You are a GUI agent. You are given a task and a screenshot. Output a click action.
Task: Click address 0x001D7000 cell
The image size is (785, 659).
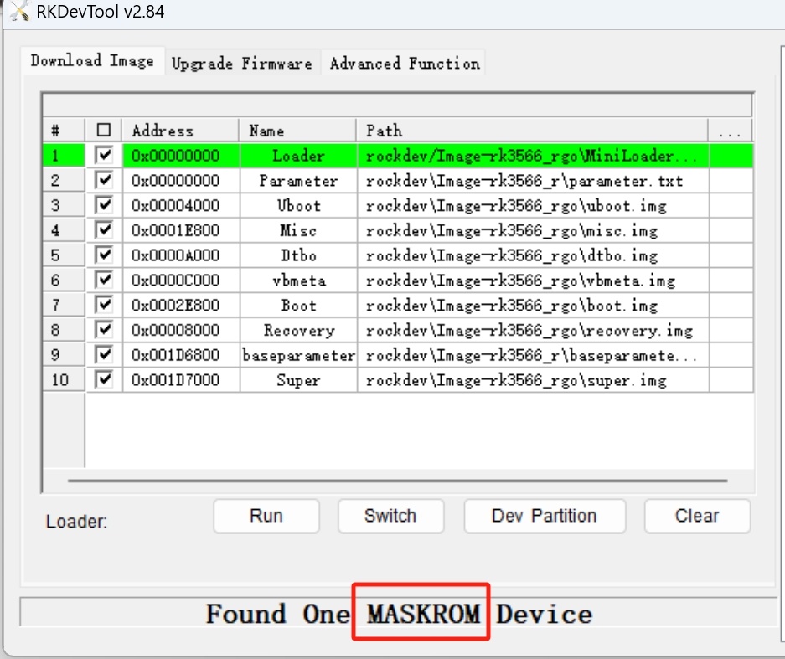181,380
